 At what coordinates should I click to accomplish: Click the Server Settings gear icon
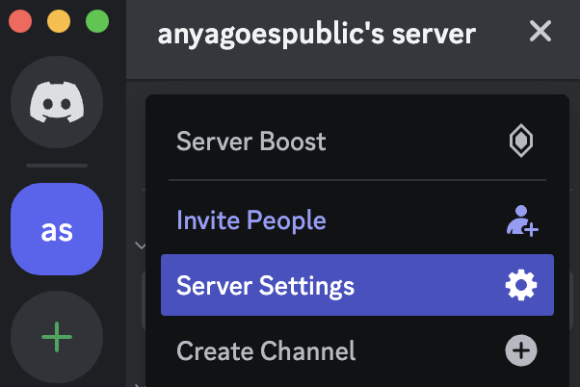[521, 286]
